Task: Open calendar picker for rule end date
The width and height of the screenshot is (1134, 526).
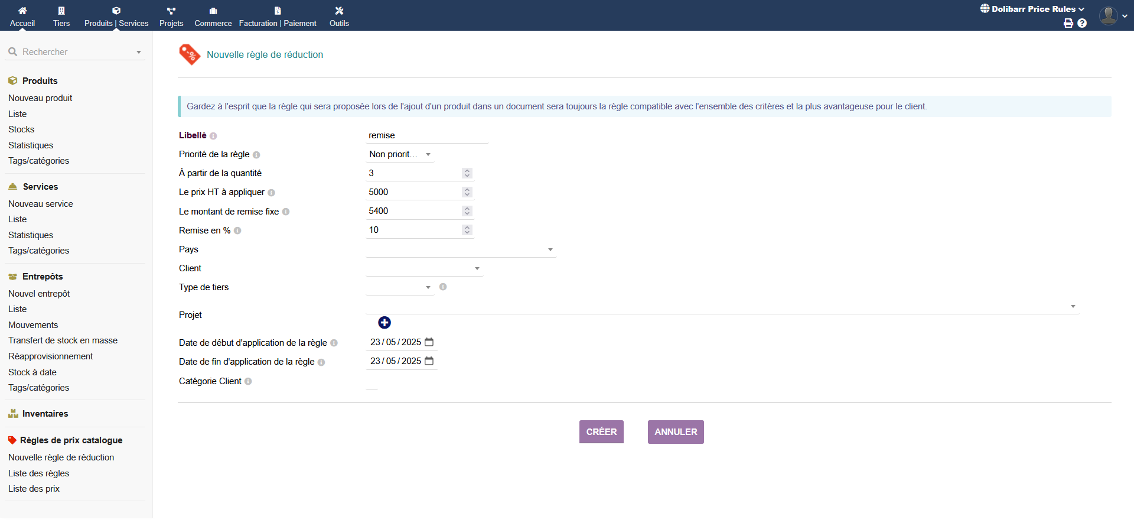Action: pos(429,361)
